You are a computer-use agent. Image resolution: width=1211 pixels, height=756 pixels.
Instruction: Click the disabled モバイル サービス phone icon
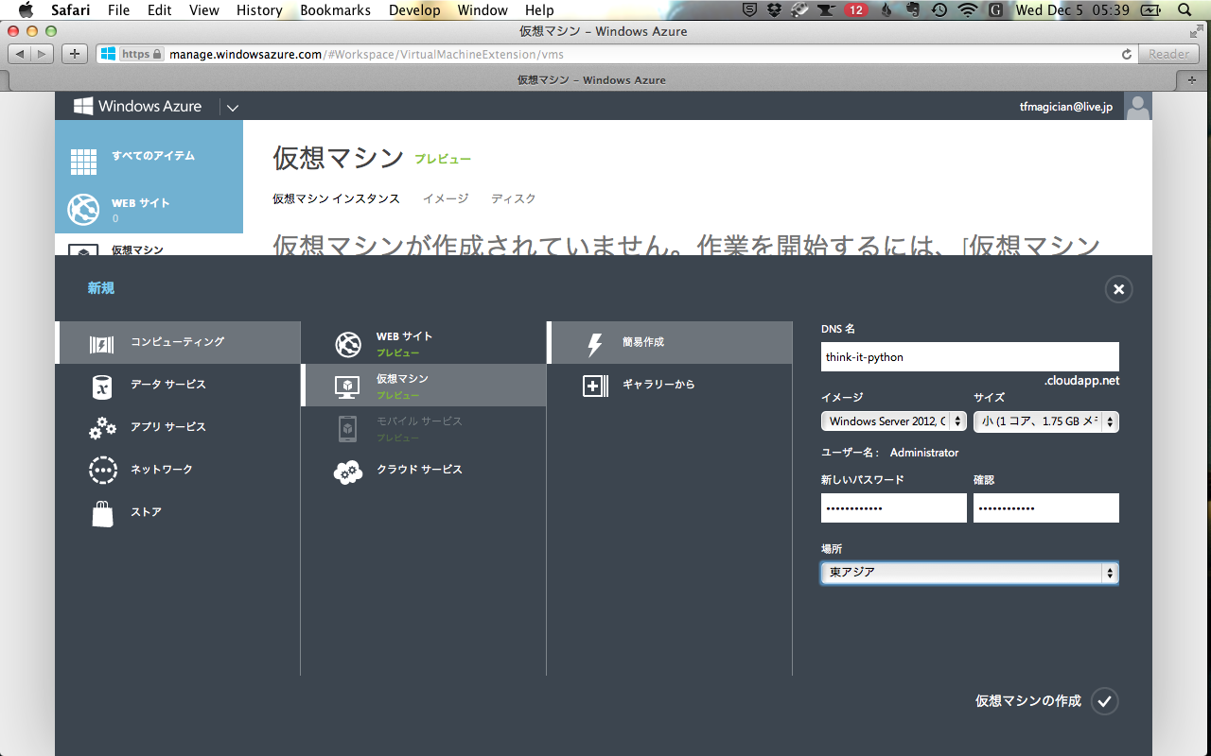tap(348, 429)
